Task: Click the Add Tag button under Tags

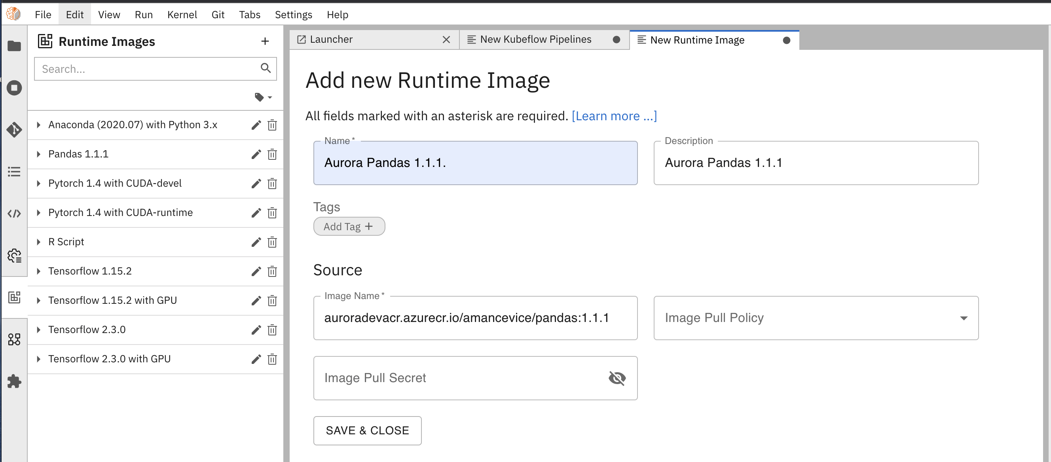Action: point(349,226)
